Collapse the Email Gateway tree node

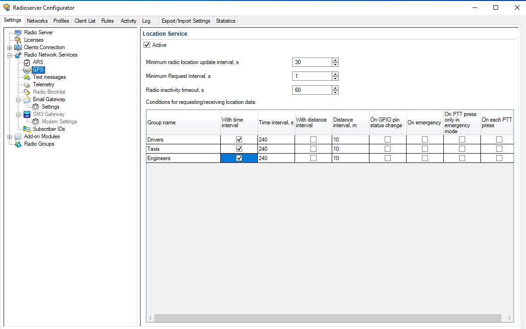tap(19, 100)
